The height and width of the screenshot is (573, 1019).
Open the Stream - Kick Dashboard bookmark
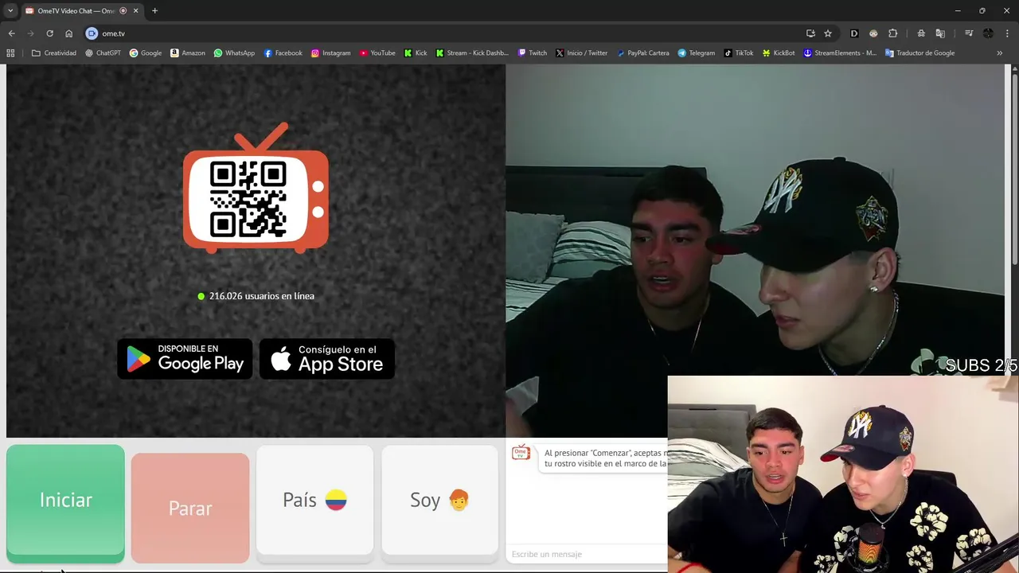tap(472, 53)
